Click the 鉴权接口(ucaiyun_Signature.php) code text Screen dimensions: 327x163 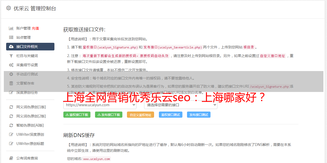pos(110,47)
